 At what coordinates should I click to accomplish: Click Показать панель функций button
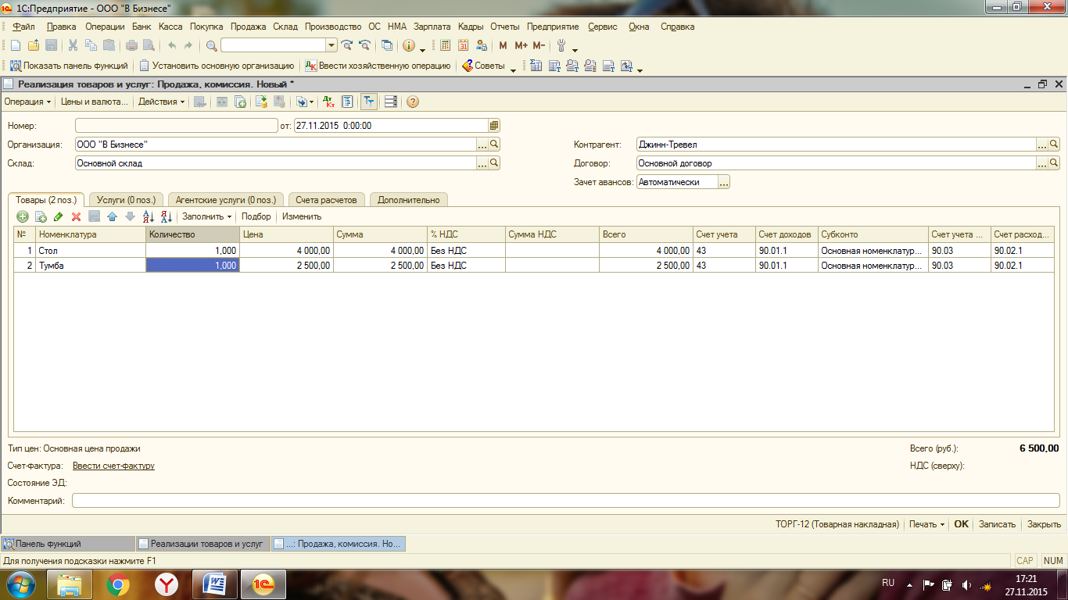pyautogui.click(x=69, y=66)
